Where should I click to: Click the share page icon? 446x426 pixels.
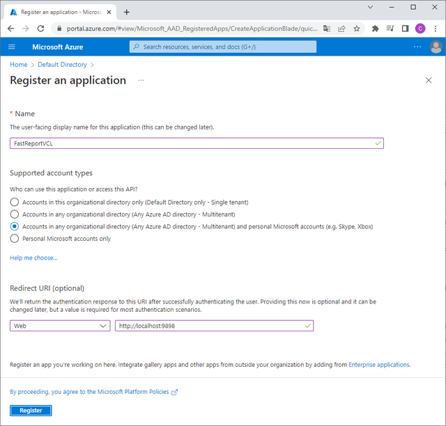click(x=341, y=29)
